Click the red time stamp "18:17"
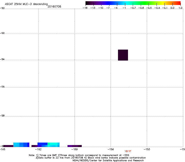Image resolution: width=185 pixels, height=162 pixels. coord(128,151)
